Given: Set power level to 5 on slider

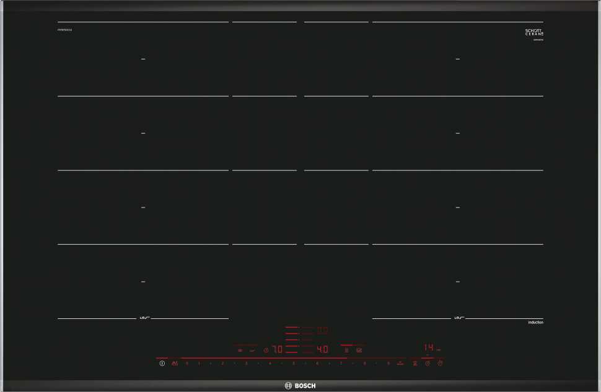Looking at the screenshot, I should (x=293, y=364).
